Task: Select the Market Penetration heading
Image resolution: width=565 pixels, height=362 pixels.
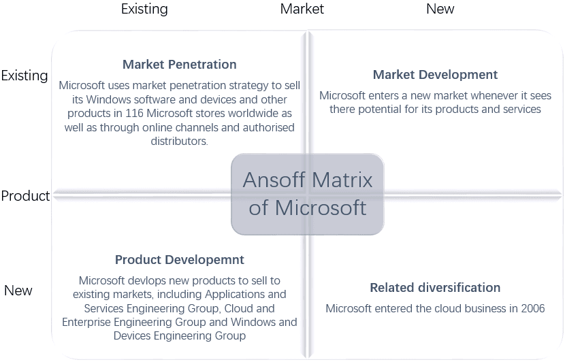Action: click(180, 65)
